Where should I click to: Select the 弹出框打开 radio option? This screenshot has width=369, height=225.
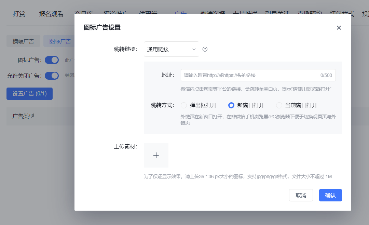coord(184,105)
